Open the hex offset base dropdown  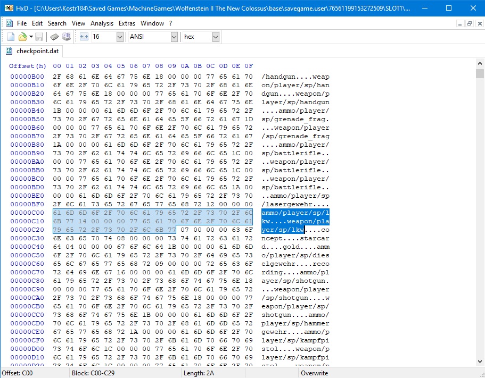216,37
